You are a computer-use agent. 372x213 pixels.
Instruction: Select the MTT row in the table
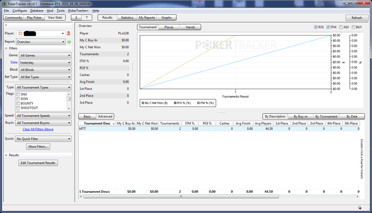219,129
